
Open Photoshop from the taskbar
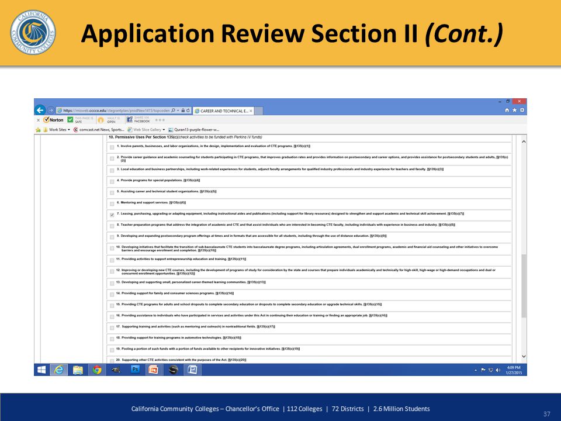tap(135, 370)
